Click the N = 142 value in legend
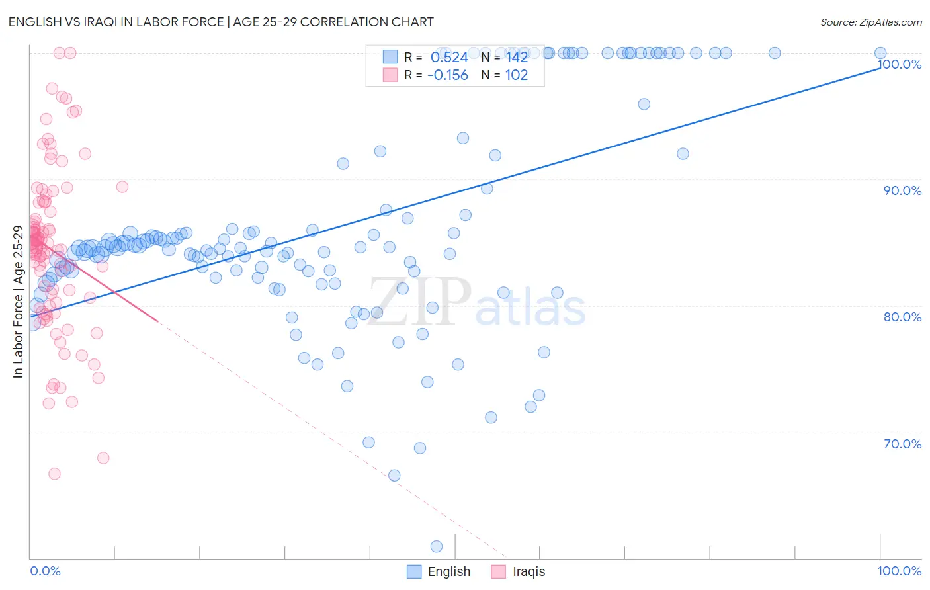This screenshot has width=930, height=590. pos(505,57)
